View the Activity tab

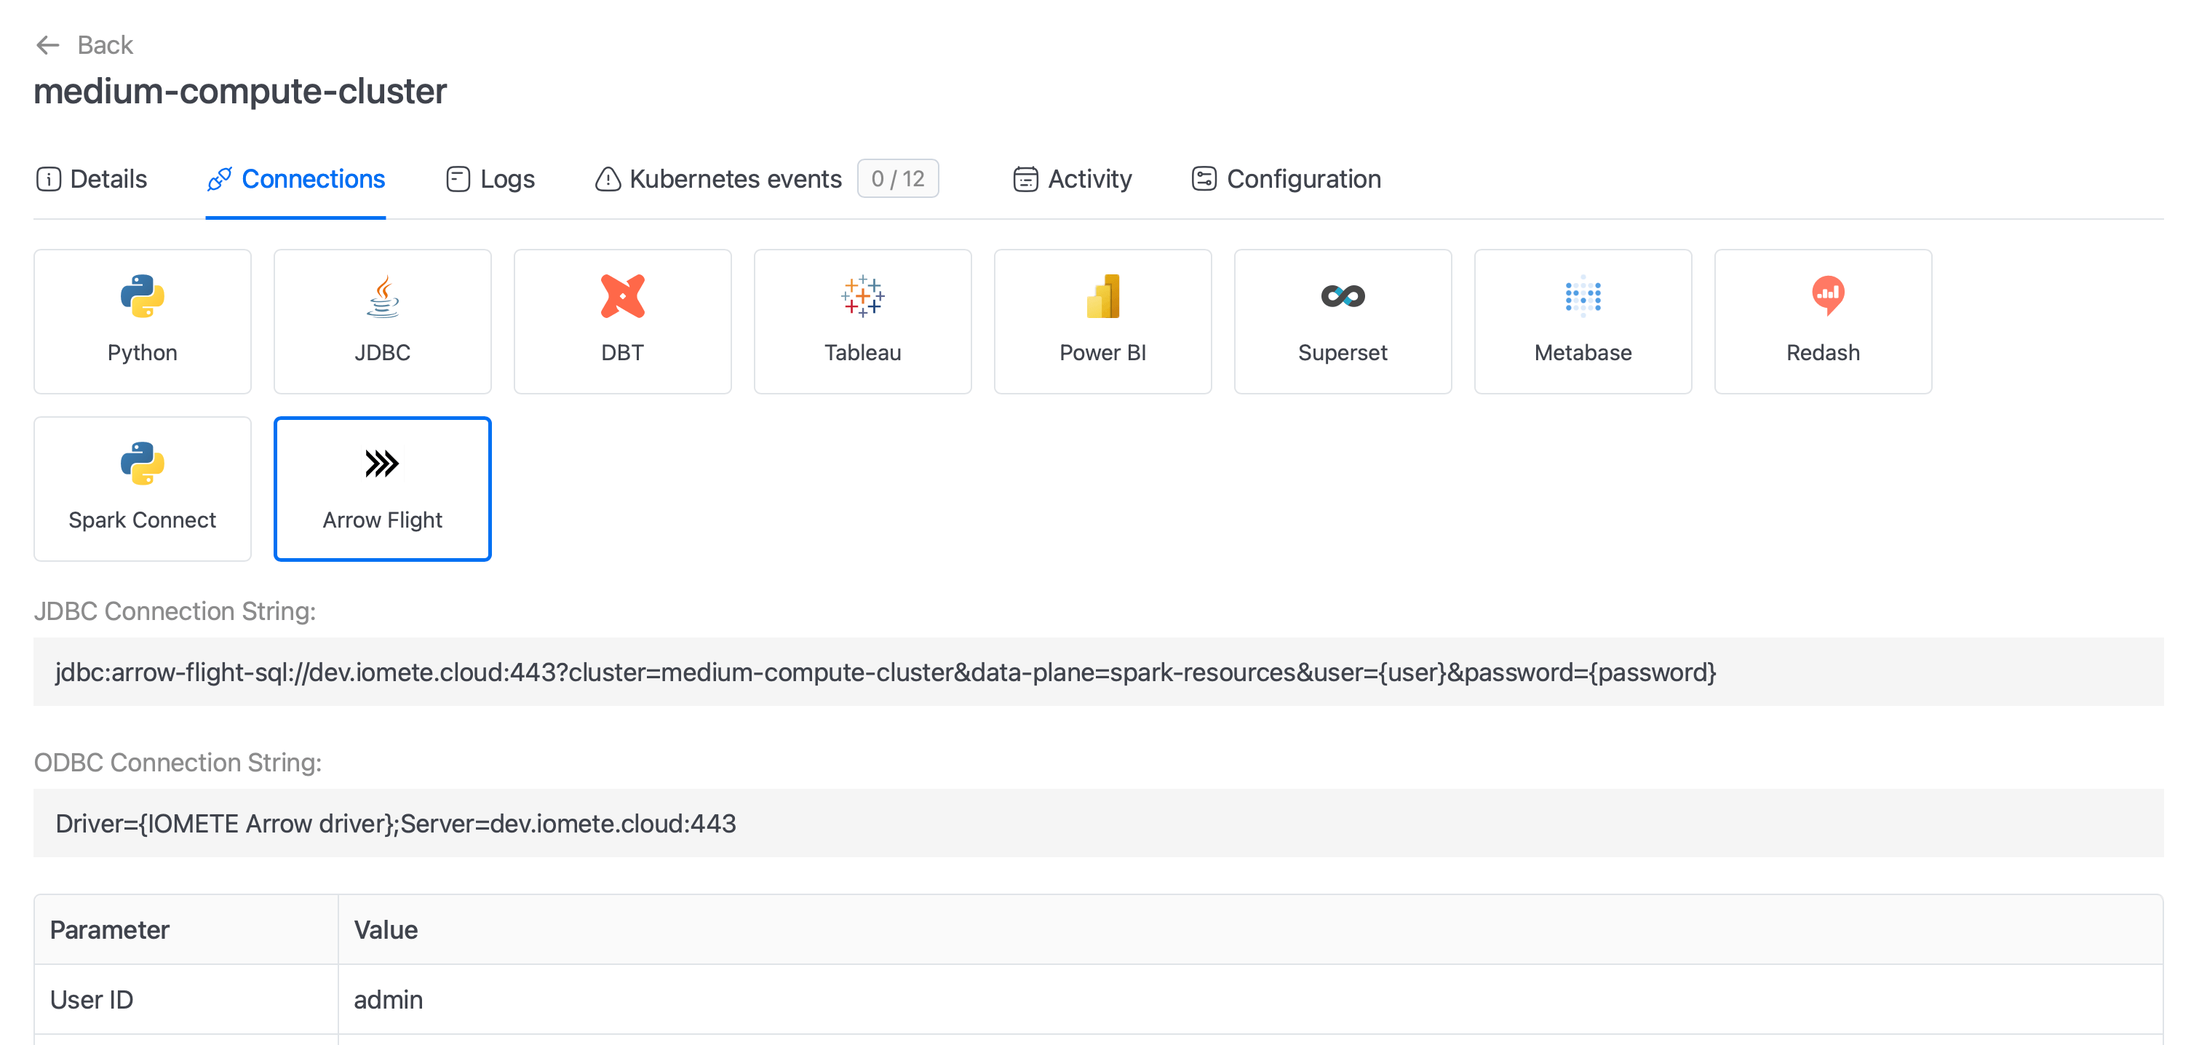click(x=1072, y=178)
